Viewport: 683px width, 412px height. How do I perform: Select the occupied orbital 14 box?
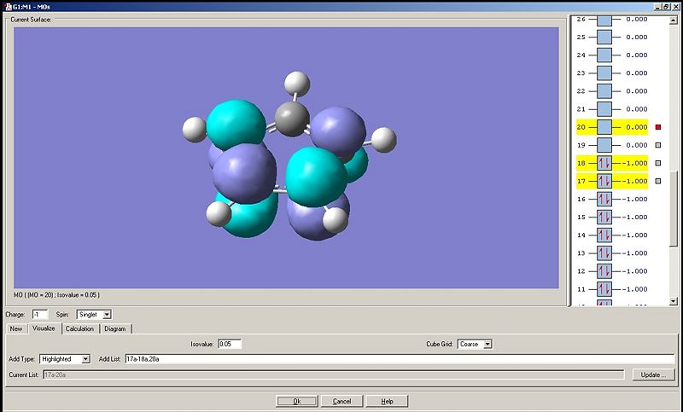tap(604, 235)
